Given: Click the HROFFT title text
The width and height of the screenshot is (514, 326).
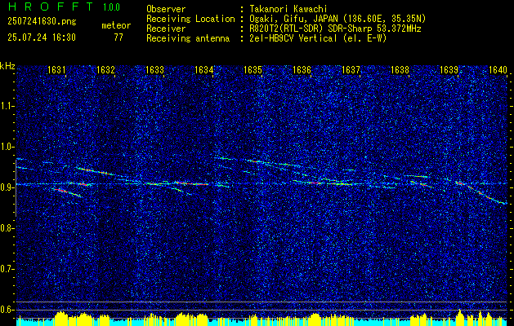Looking at the screenshot, I should pyautogui.click(x=51, y=7).
